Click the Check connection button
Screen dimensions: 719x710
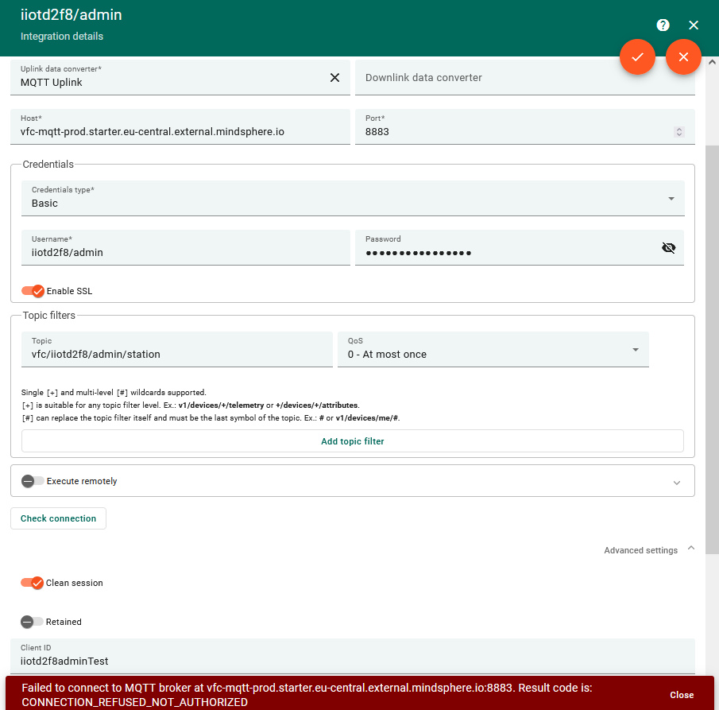coord(58,518)
